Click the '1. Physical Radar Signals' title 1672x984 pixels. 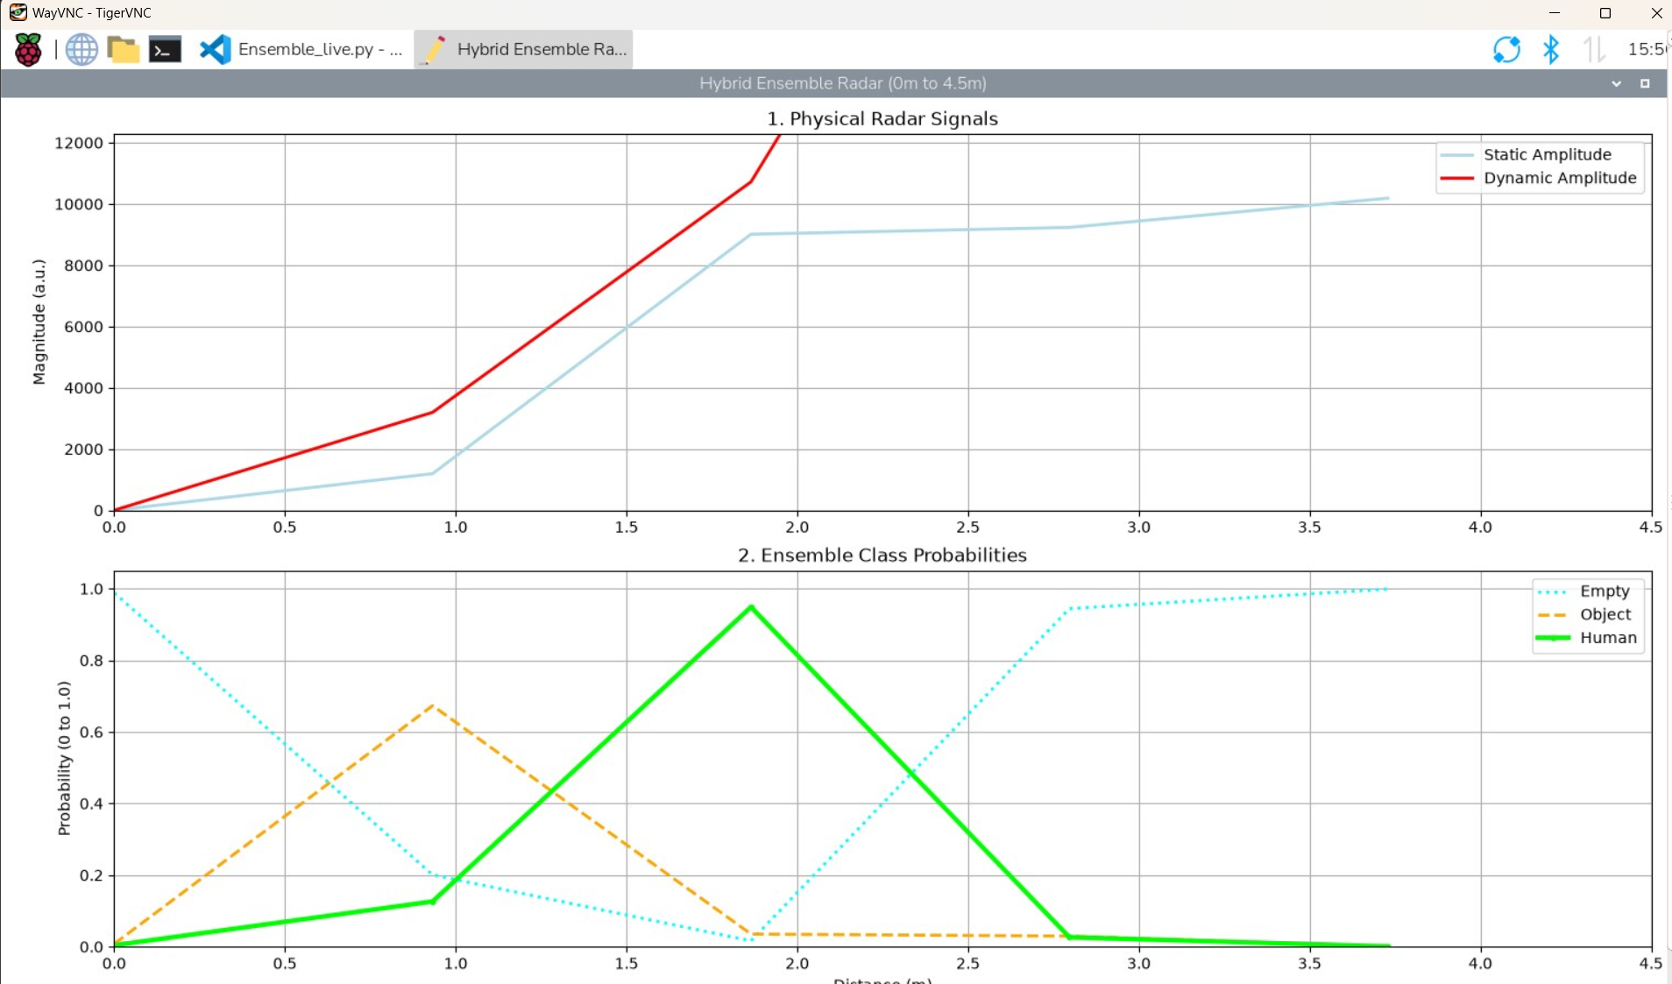click(882, 118)
